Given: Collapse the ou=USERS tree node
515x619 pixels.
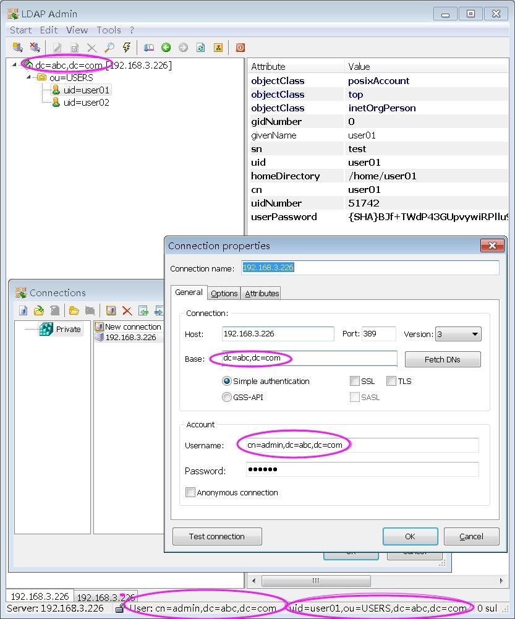Looking at the screenshot, I should click(29, 77).
